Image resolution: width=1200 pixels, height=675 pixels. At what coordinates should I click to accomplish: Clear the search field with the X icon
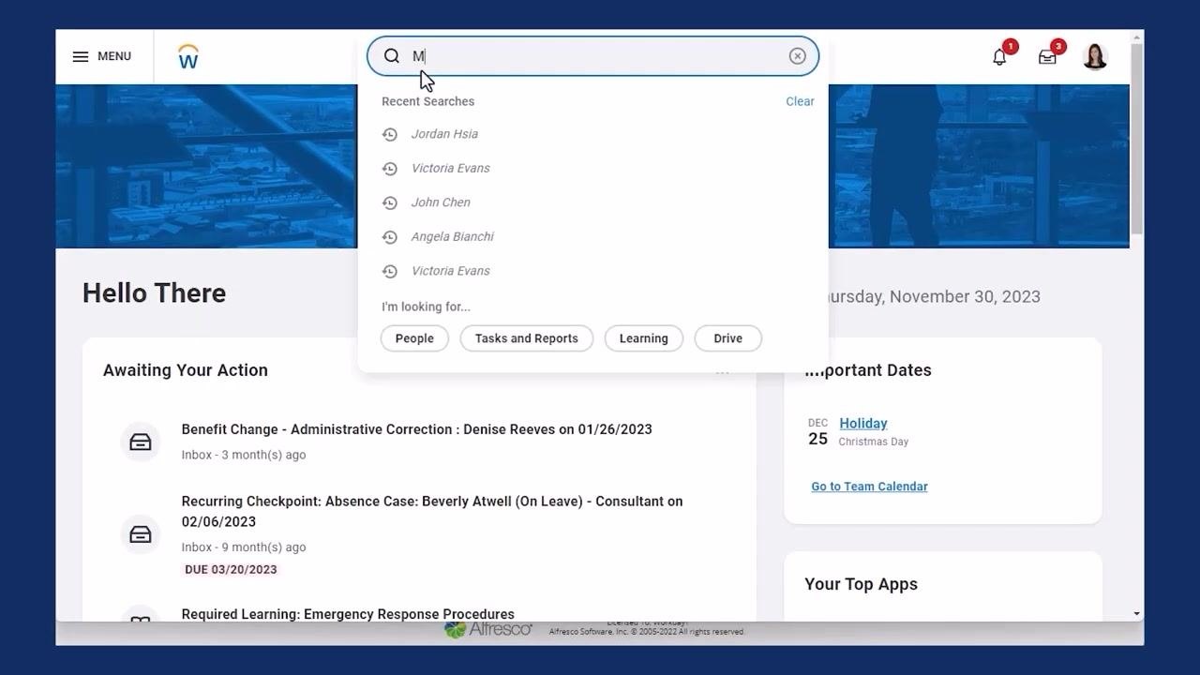(797, 56)
